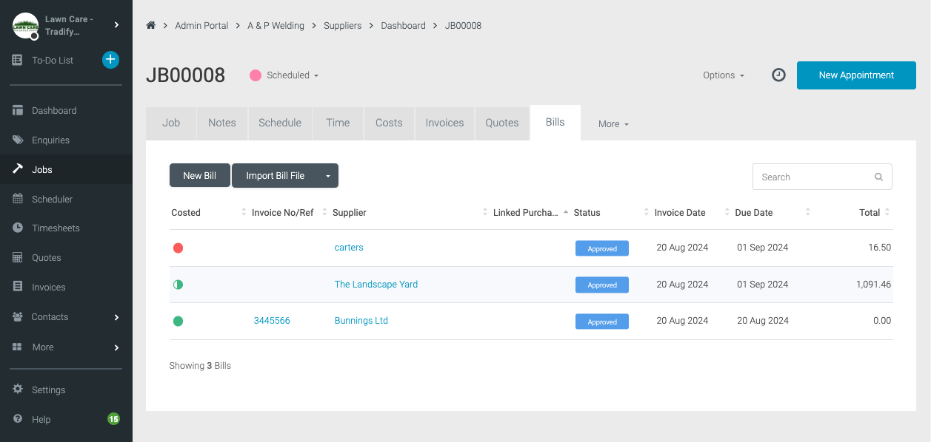Open The Landscape Yard supplier link
Viewport: 931px width, 442px height.
pyautogui.click(x=376, y=285)
